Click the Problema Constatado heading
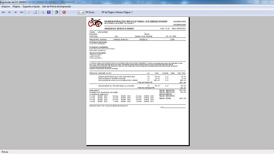 [x=99, y=47]
